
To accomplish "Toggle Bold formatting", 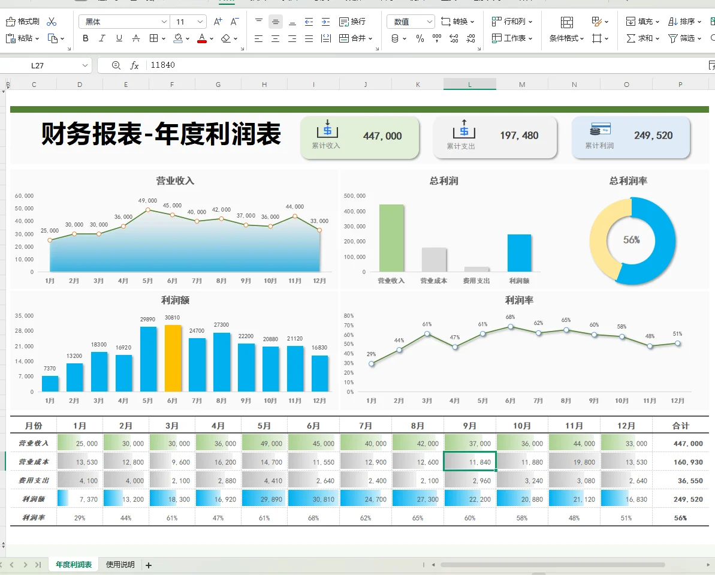I will (x=85, y=38).
